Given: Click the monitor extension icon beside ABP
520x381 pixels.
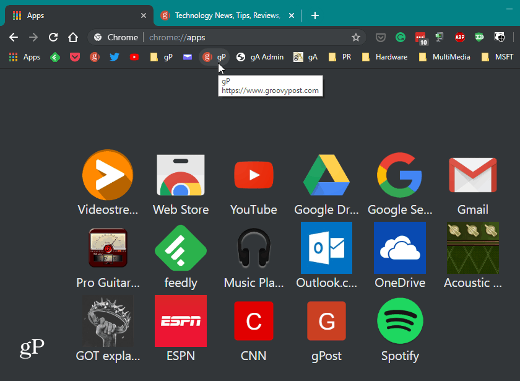Looking at the screenshot, I should pos(440,37).
